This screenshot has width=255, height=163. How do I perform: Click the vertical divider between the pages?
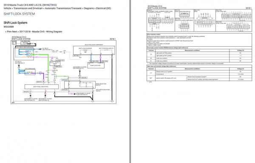coord(130,81)
